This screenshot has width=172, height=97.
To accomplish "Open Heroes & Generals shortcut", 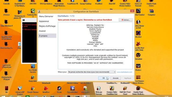I will click(138, 3).
